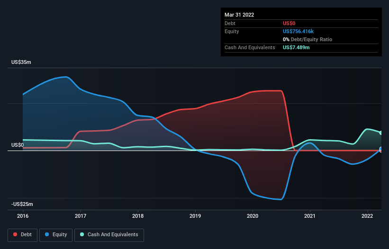Click the Equity row label in tooltip
Screen dimensions: 389x249
tap(232, 31)
